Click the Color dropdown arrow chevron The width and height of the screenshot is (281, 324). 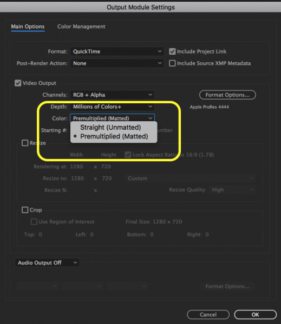[x=151, y=118]
